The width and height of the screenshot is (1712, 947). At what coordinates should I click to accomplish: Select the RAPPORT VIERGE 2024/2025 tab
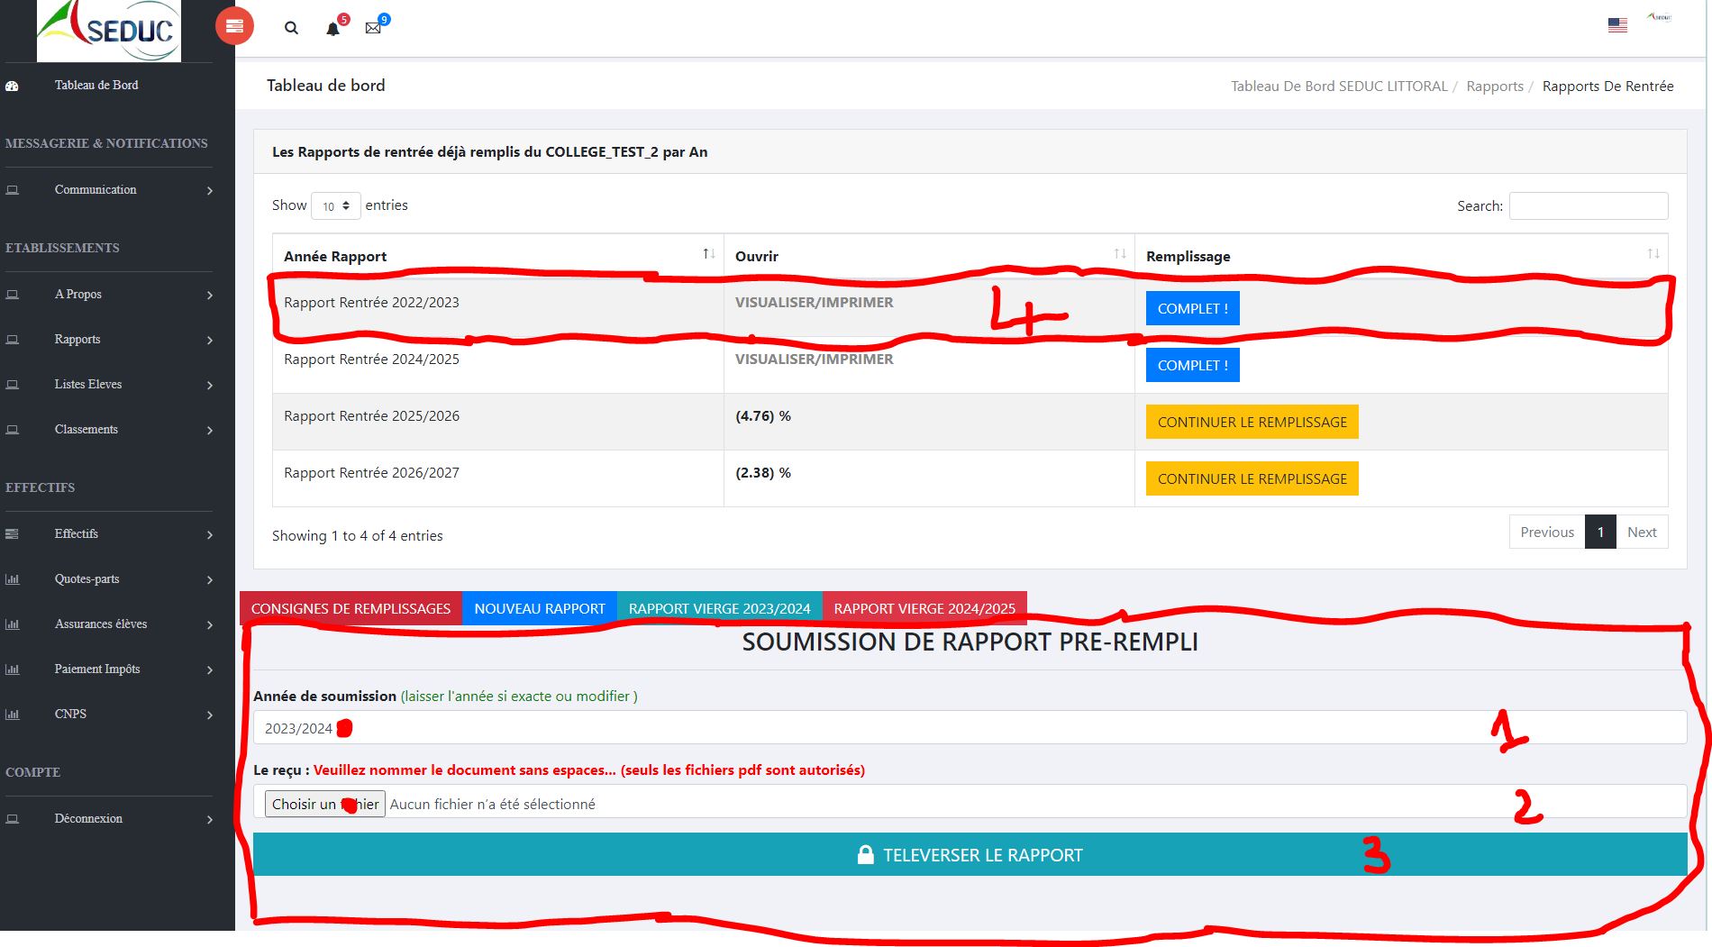pyautogui.click(x=924, y=608)
